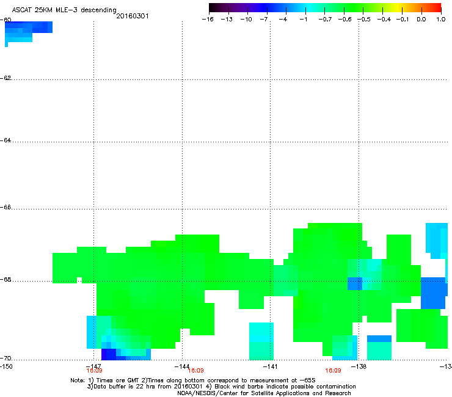
Task: Click the note line starting "Note: 1) Times are GMT"
Action: coord(193,381)
